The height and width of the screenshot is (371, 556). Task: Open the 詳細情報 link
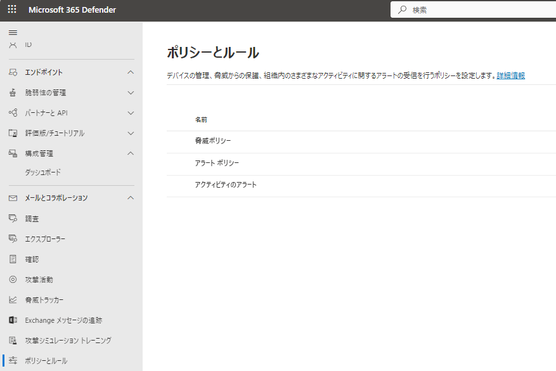pos(510,75)
